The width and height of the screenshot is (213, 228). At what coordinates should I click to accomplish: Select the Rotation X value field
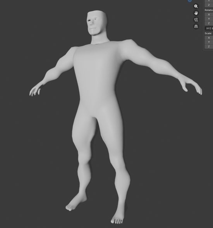pos(209,15)
